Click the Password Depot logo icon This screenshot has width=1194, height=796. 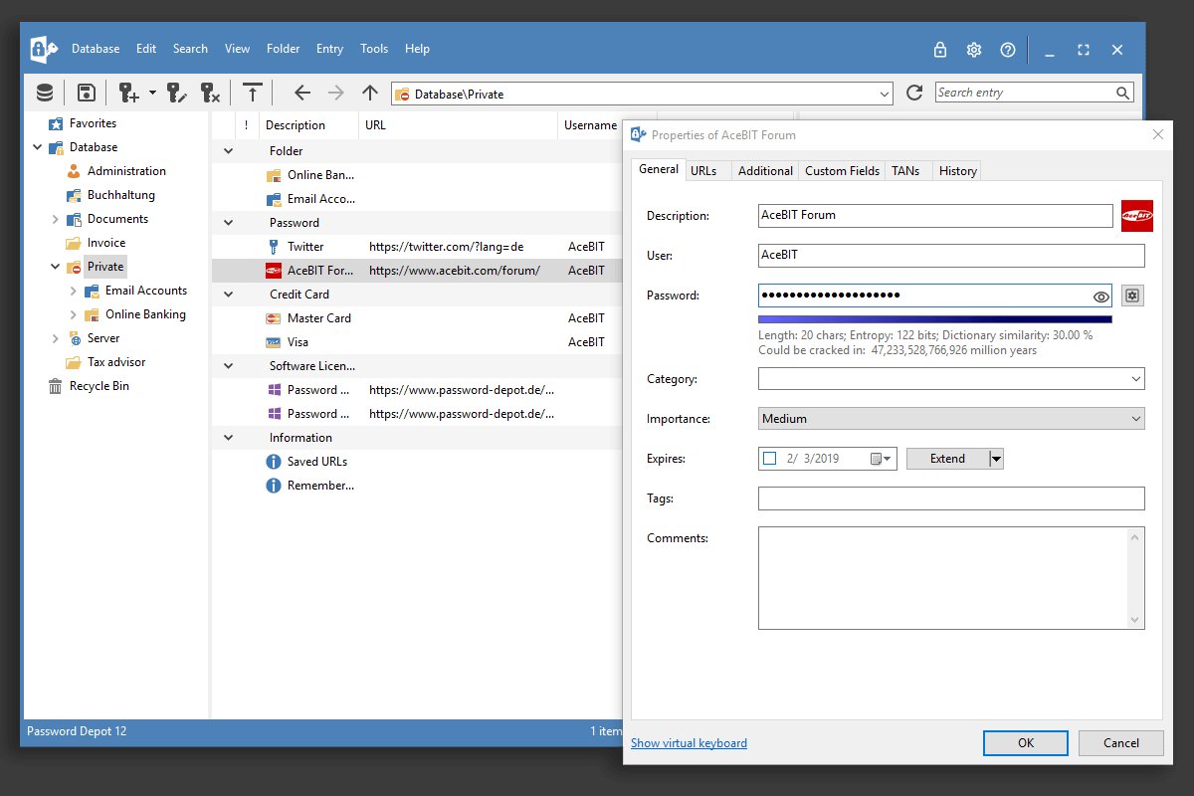tap(44, 49)
